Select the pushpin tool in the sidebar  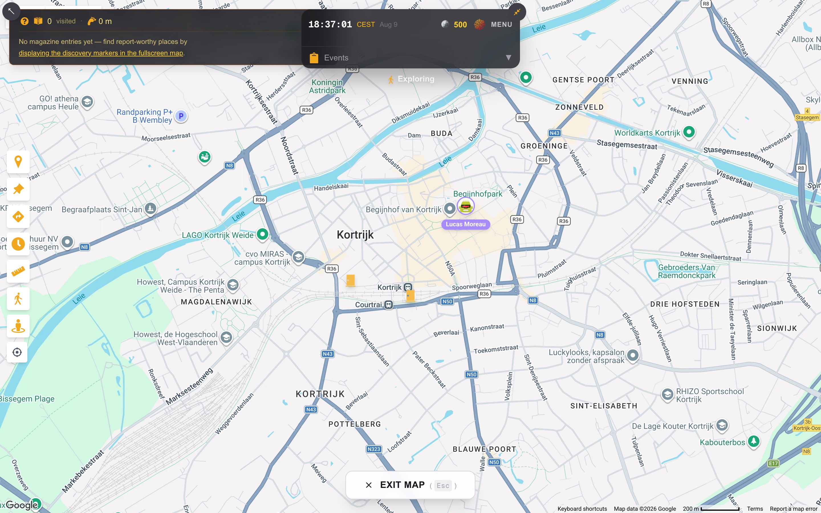18,189
